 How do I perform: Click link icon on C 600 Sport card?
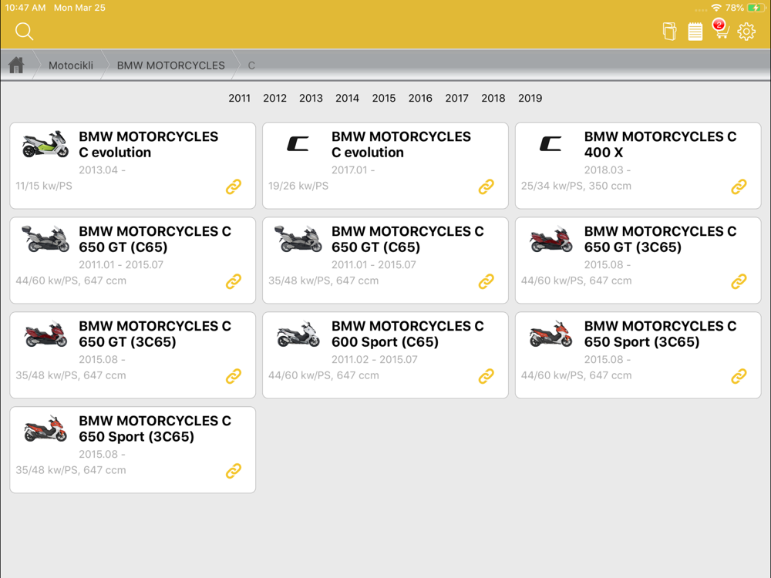point(487,376)
